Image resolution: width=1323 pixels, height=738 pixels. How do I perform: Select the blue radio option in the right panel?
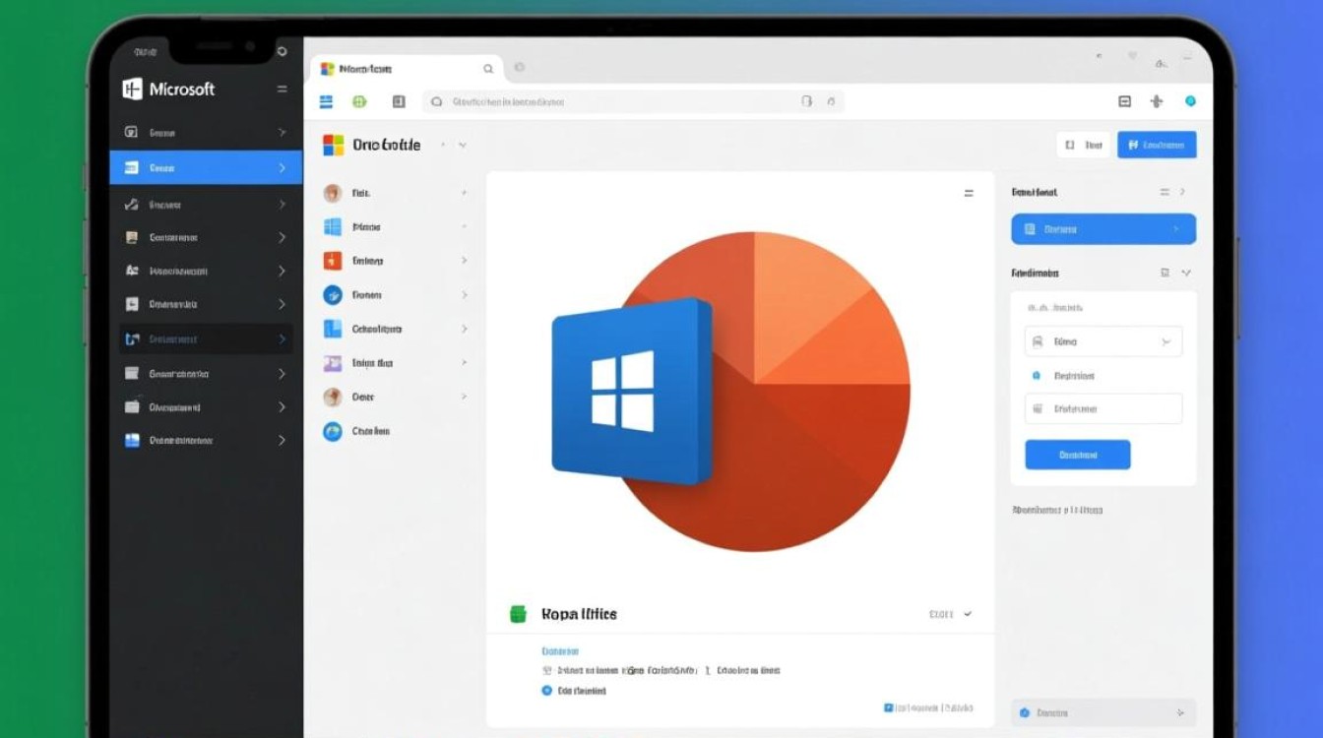(1036, 375)
